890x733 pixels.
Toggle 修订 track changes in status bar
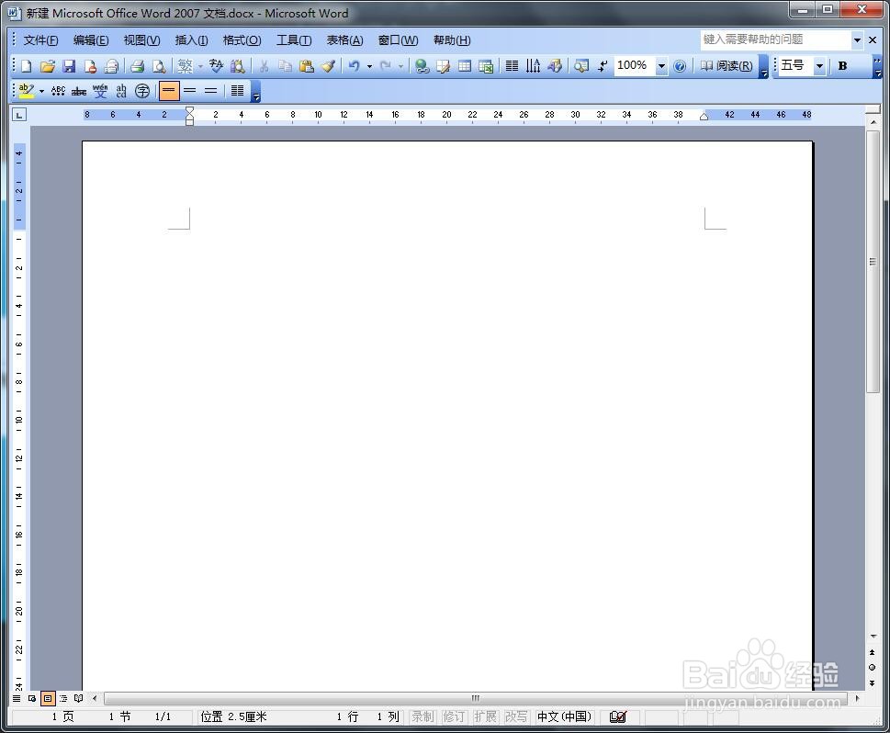click(x=454, y=717)
